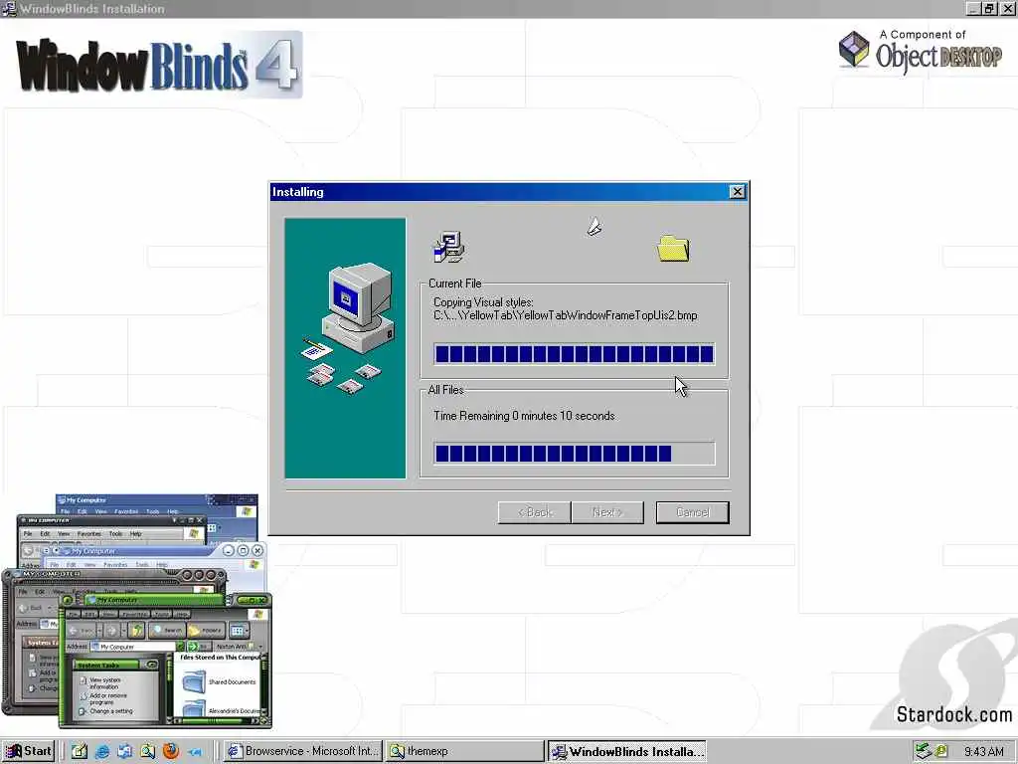Launch Firefox from the quick launch bar
The height and width of the screenshot is (764, 1018).
tap(171, 751)
